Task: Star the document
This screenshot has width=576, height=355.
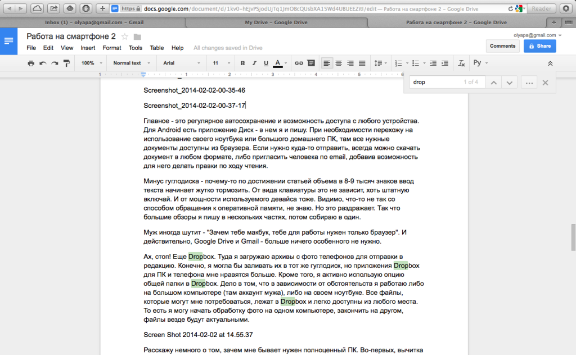Action: tap(125, 37)
